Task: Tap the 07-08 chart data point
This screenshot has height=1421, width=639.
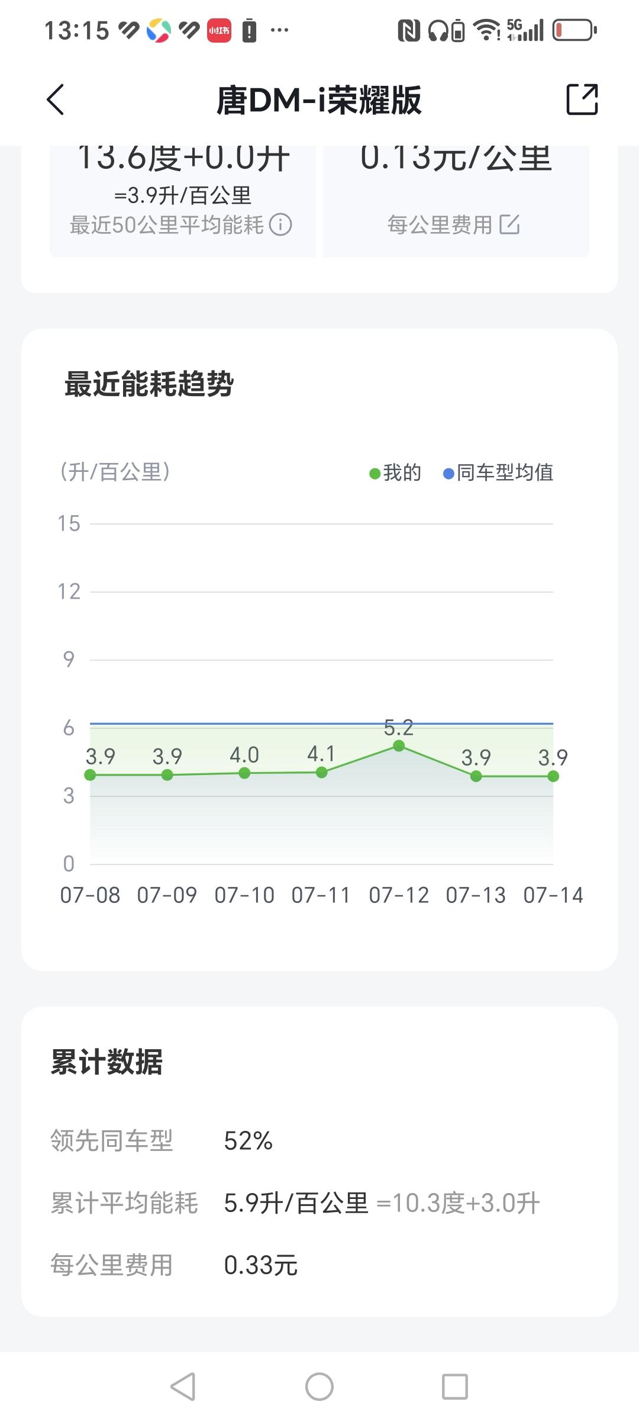Action: coord(90,775)
